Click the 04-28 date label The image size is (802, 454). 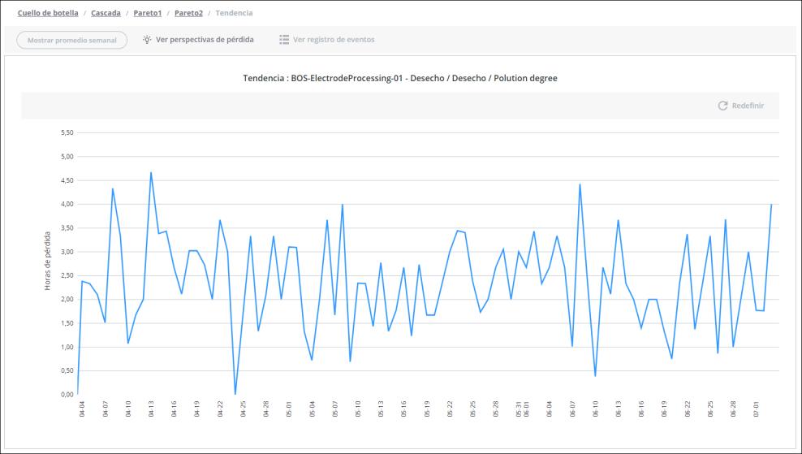(x=266, y=409)
